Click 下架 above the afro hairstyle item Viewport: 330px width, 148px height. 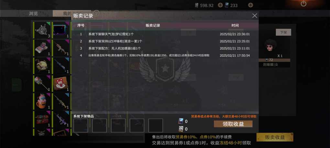click(283, 32)
